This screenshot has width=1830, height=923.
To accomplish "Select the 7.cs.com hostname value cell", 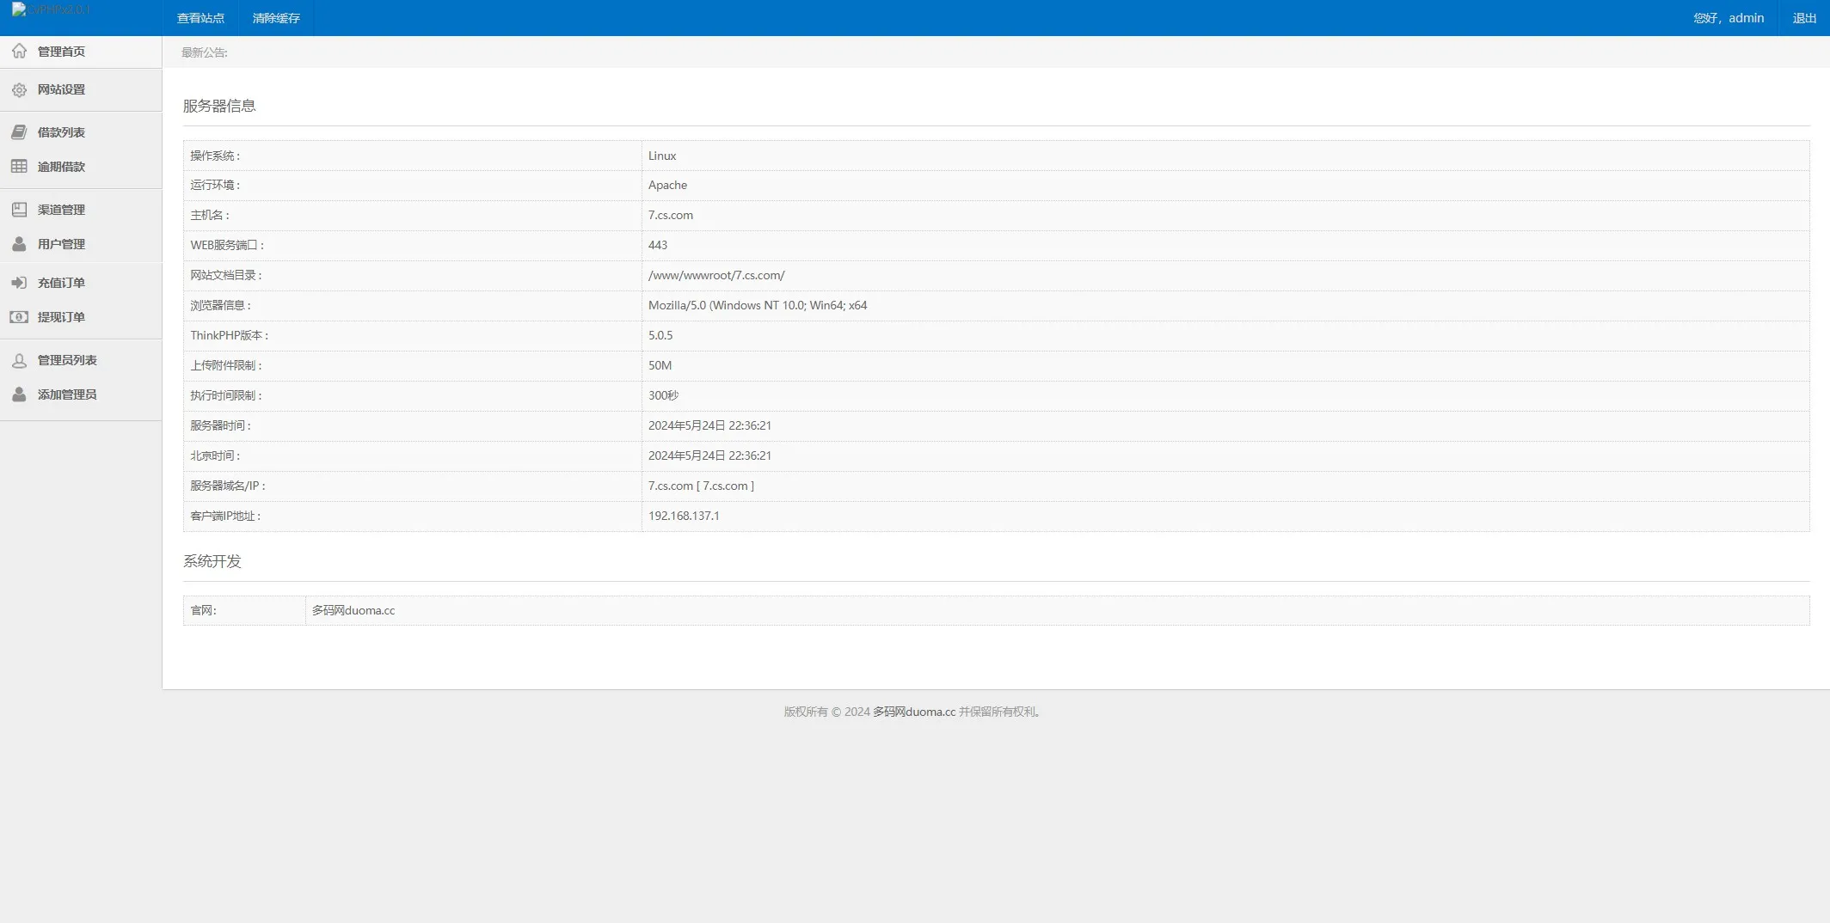I will [x=671, y=216].
